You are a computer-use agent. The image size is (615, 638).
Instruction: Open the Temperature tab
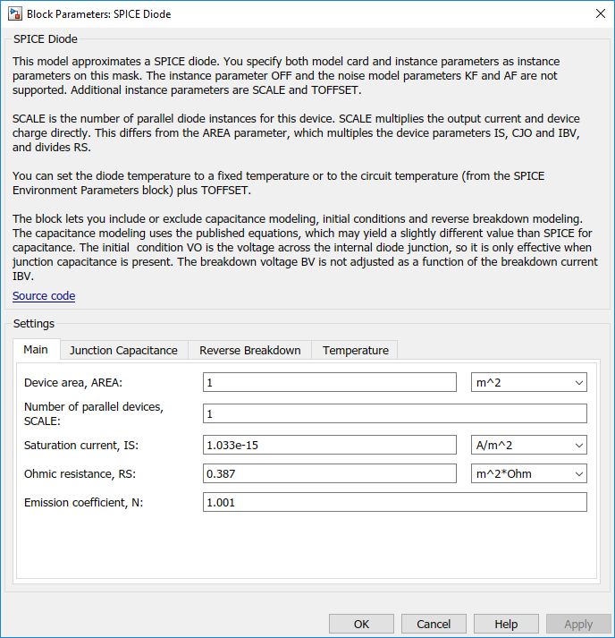(355, 351)
